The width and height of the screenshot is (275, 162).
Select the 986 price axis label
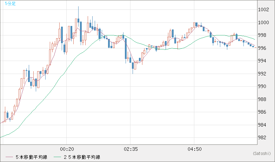[262, 112]
